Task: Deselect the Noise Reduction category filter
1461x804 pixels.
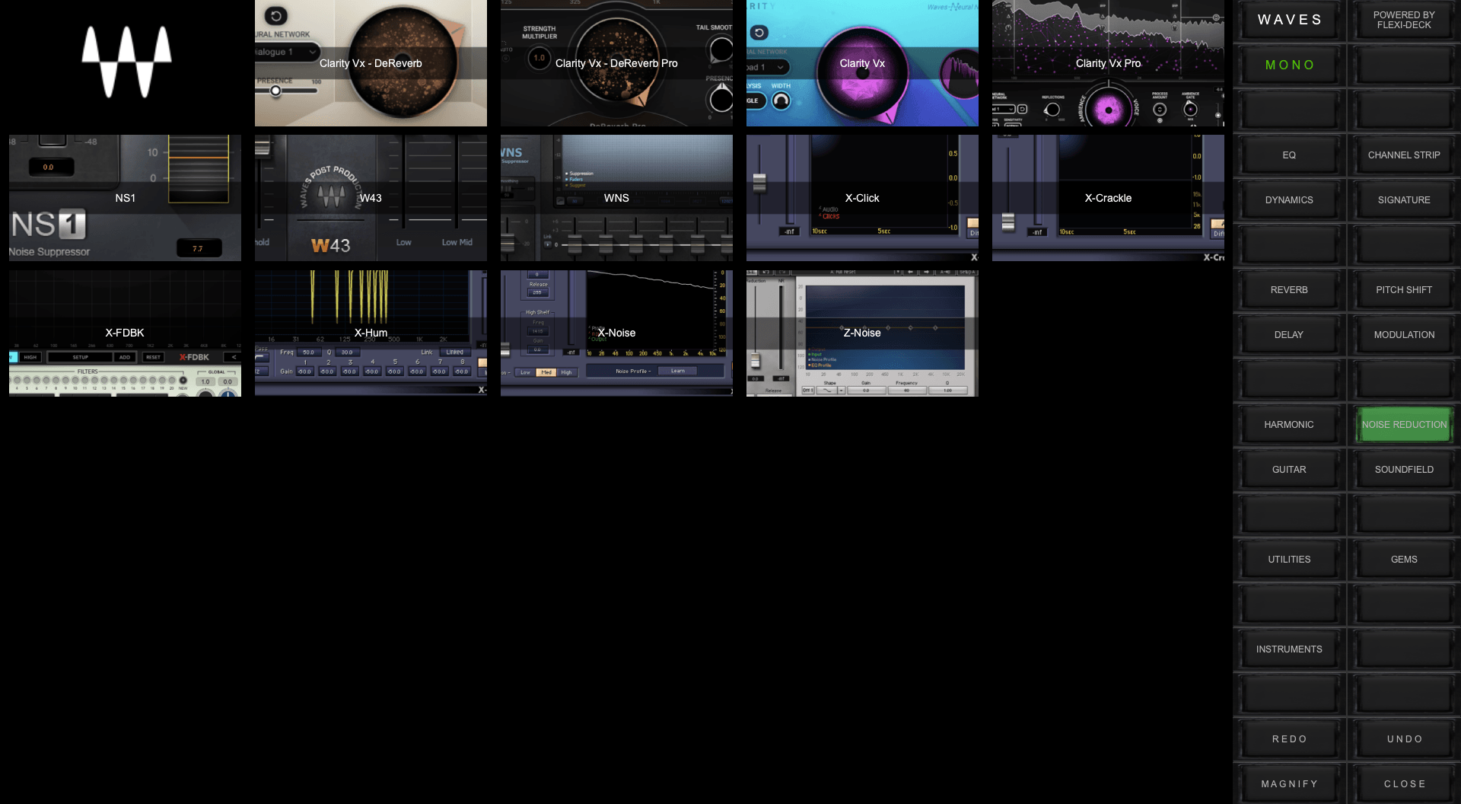Action: pos(1404,425)
